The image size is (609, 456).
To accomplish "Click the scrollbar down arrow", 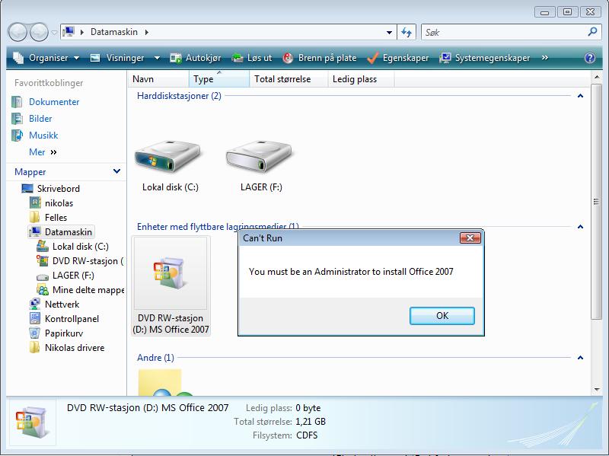I will 596,390.
